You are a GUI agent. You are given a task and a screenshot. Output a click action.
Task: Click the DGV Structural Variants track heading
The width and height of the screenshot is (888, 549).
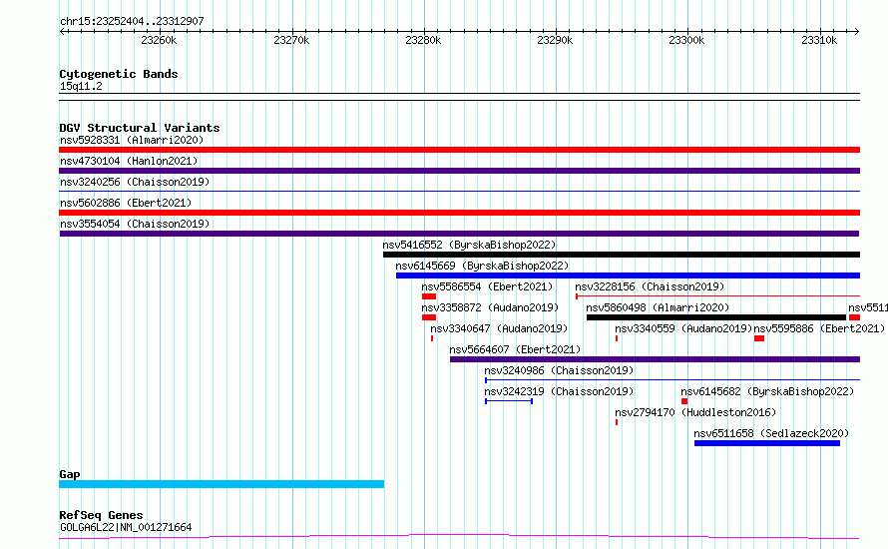(140, 128)
